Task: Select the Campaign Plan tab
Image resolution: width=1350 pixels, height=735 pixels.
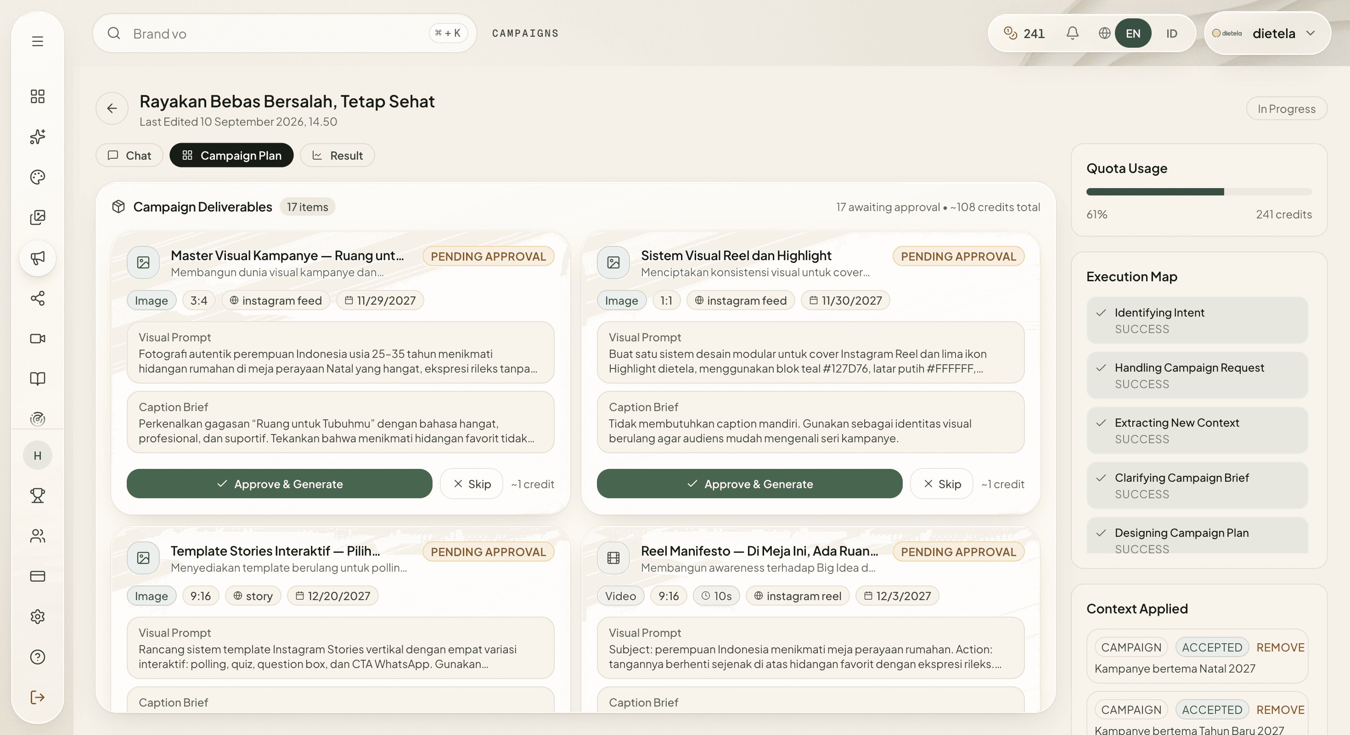Action: coord(231,156)
